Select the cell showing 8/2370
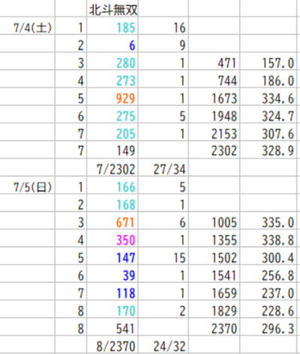The width and height of the screenshot is (300, 354). [112, 347]
